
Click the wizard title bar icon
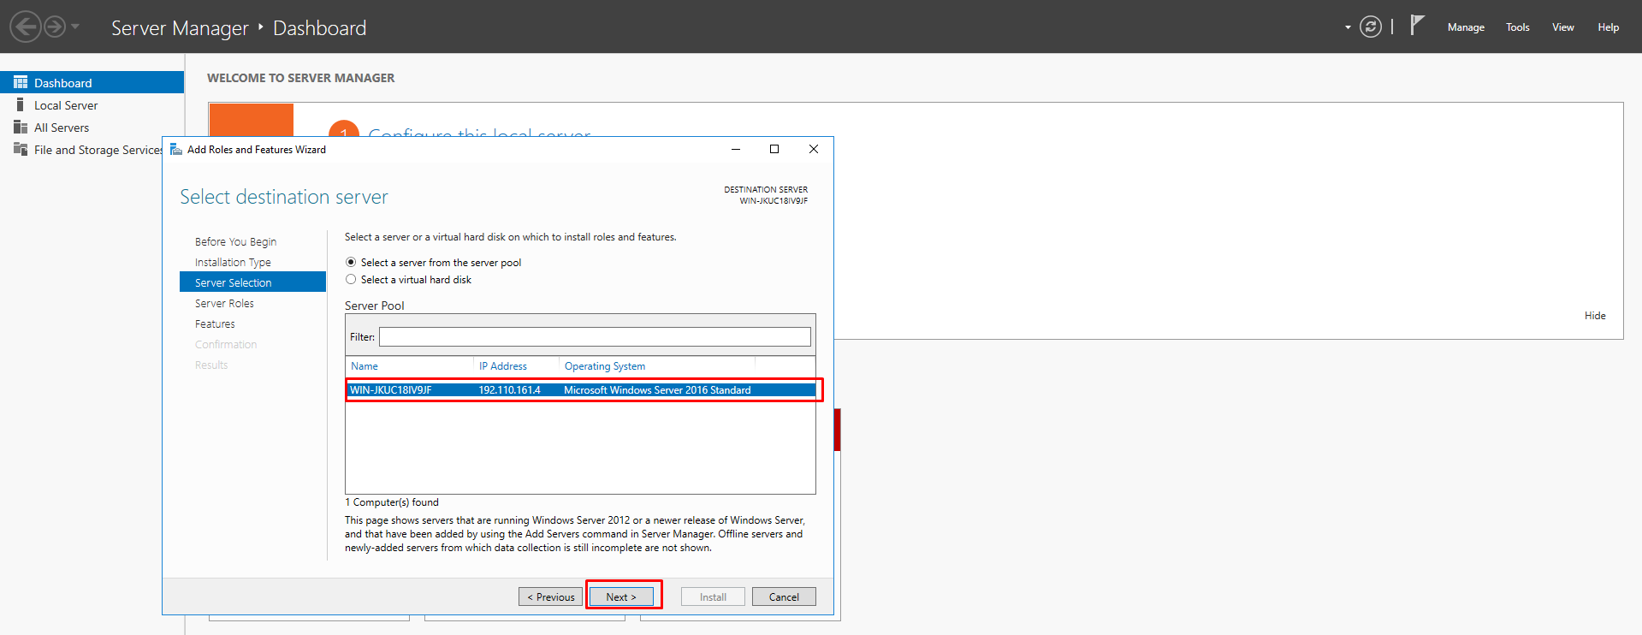point(176,149)
